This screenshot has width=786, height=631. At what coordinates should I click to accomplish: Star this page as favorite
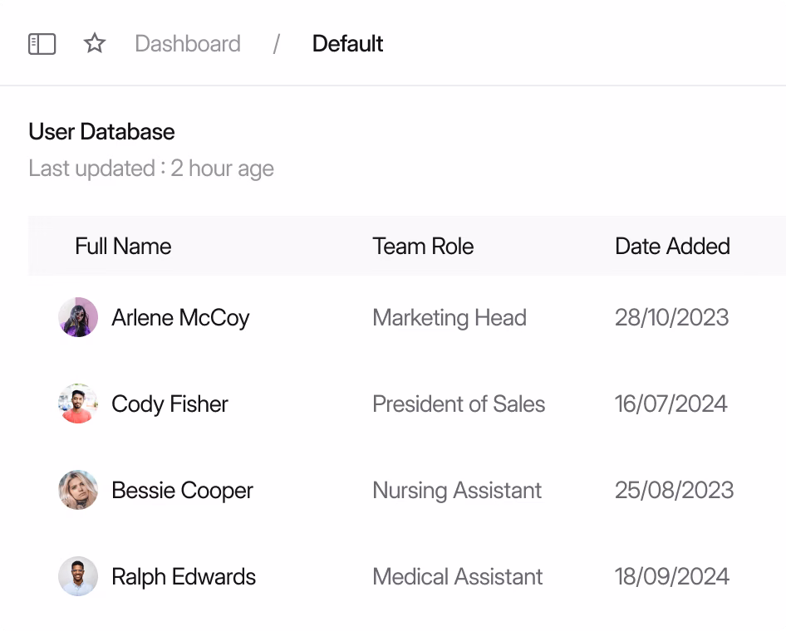(95, 43)
